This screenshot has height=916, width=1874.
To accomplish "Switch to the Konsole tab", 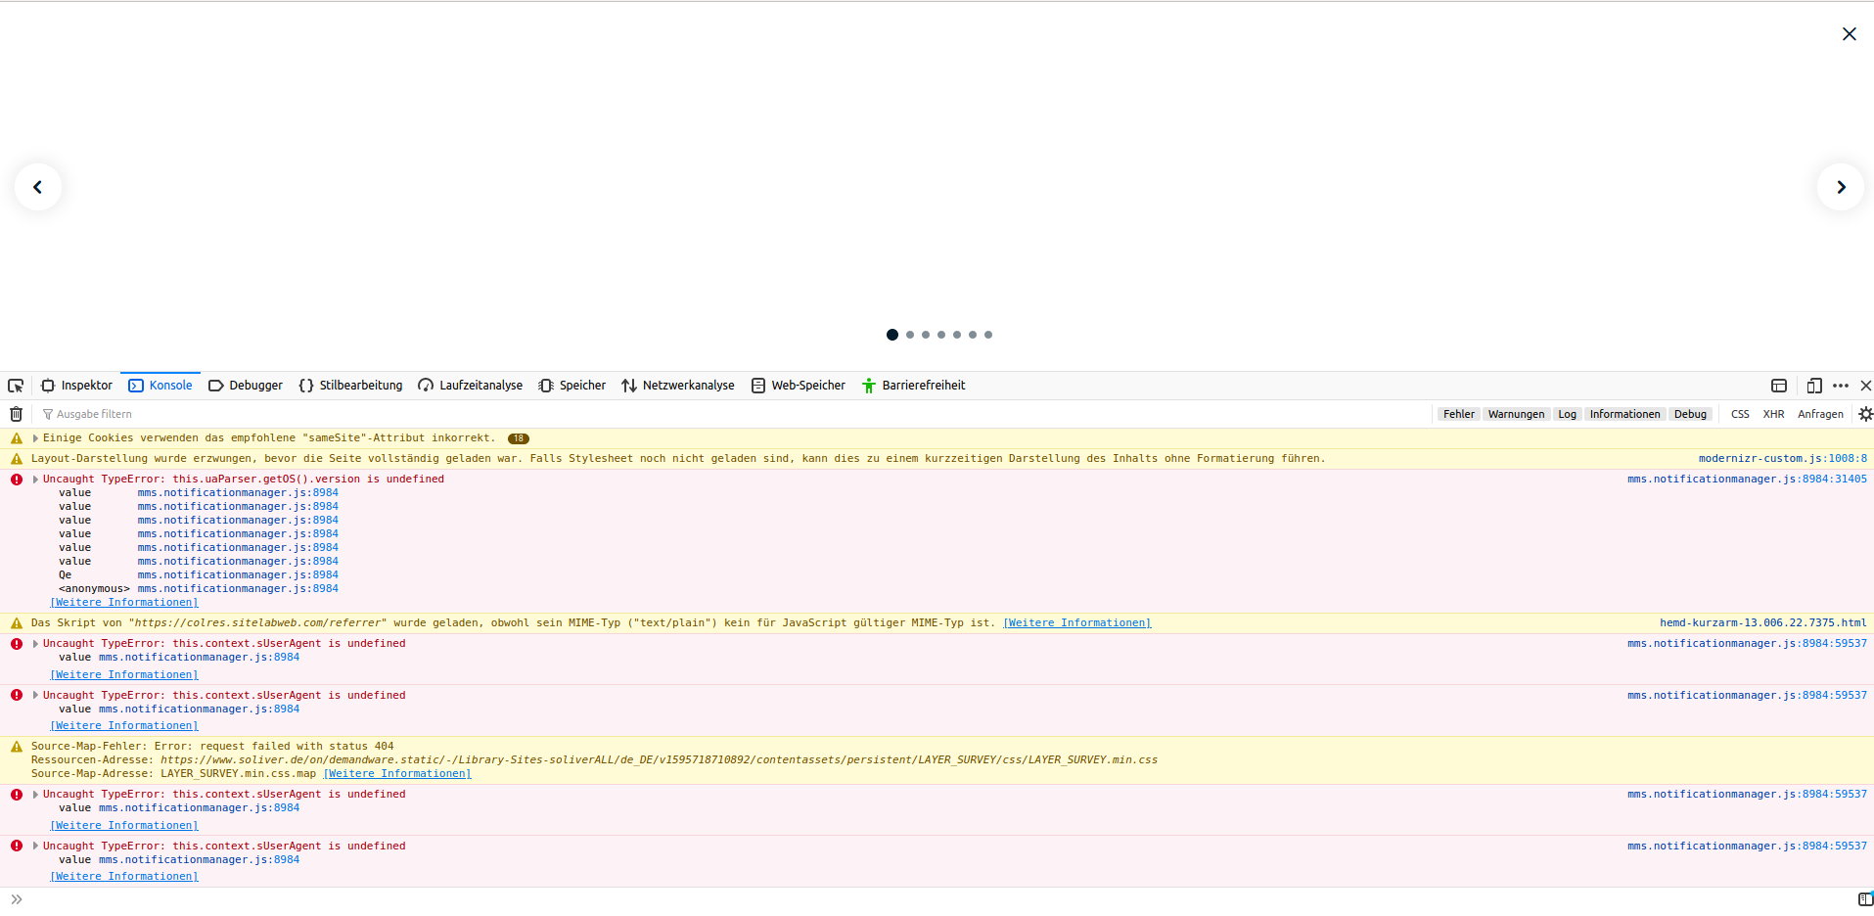I will point(160,386).
